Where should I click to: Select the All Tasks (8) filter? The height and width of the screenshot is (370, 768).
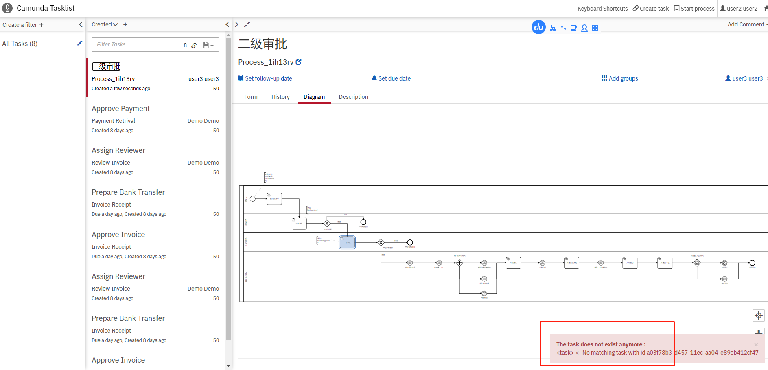[20, 44]
